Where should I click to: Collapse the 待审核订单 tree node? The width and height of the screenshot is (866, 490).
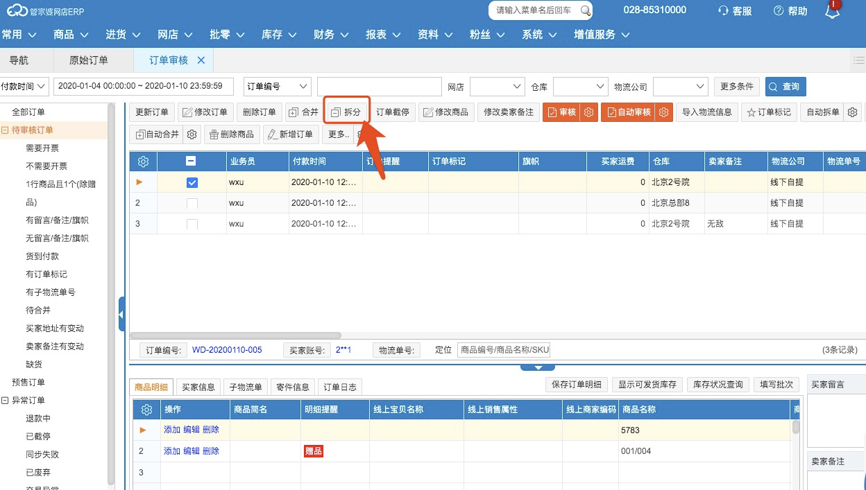point(5,130)
